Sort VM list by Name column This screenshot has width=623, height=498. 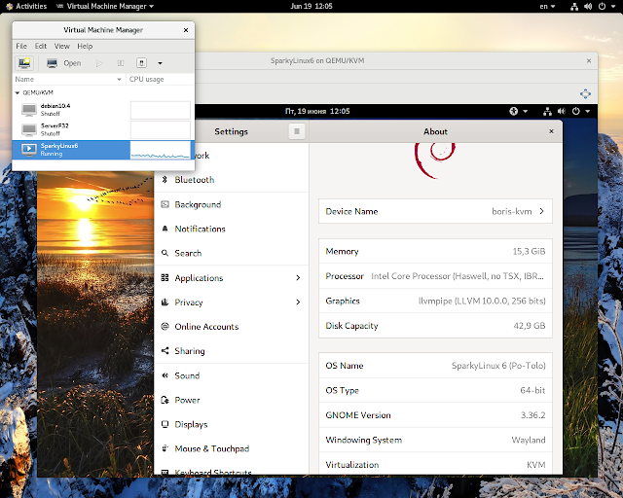point(69,80)
